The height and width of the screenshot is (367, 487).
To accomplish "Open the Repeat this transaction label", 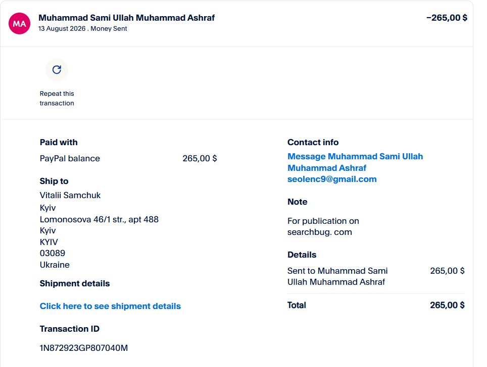I will (x=57, y=98).
